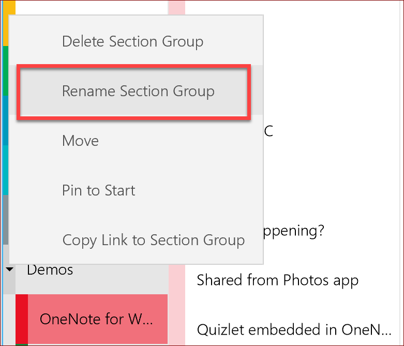The height and width of the screenshot is (346, 404).
Task: Open the Shared from Photos app page
Action: (x=277, y=280)
